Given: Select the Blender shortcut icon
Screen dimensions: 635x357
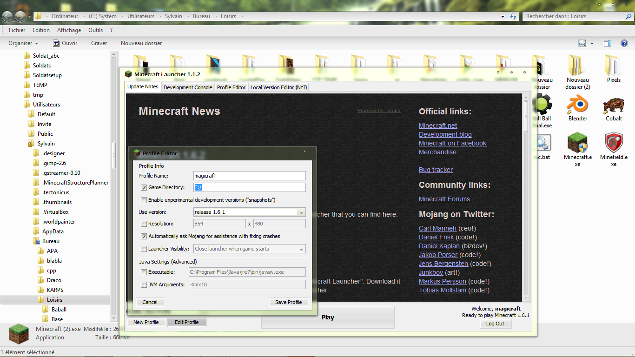Looking at the screenshot, I should (577, 105).
